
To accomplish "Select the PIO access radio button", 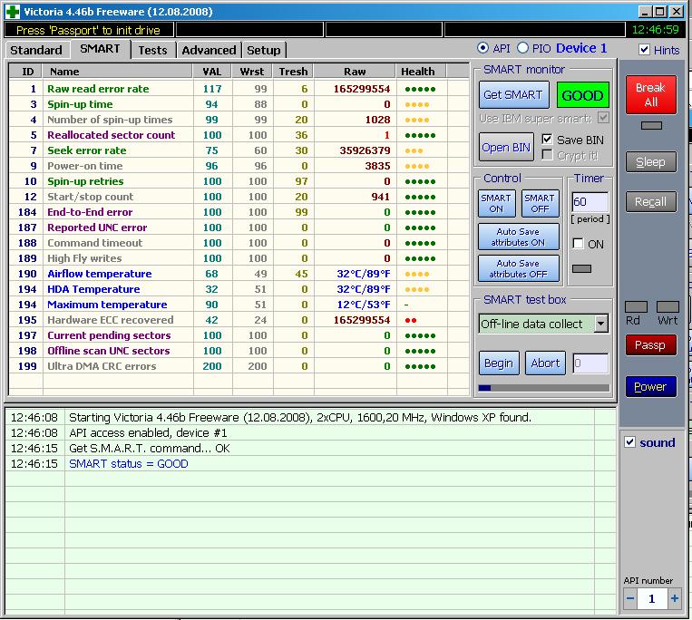I will (x=522, y=48).
